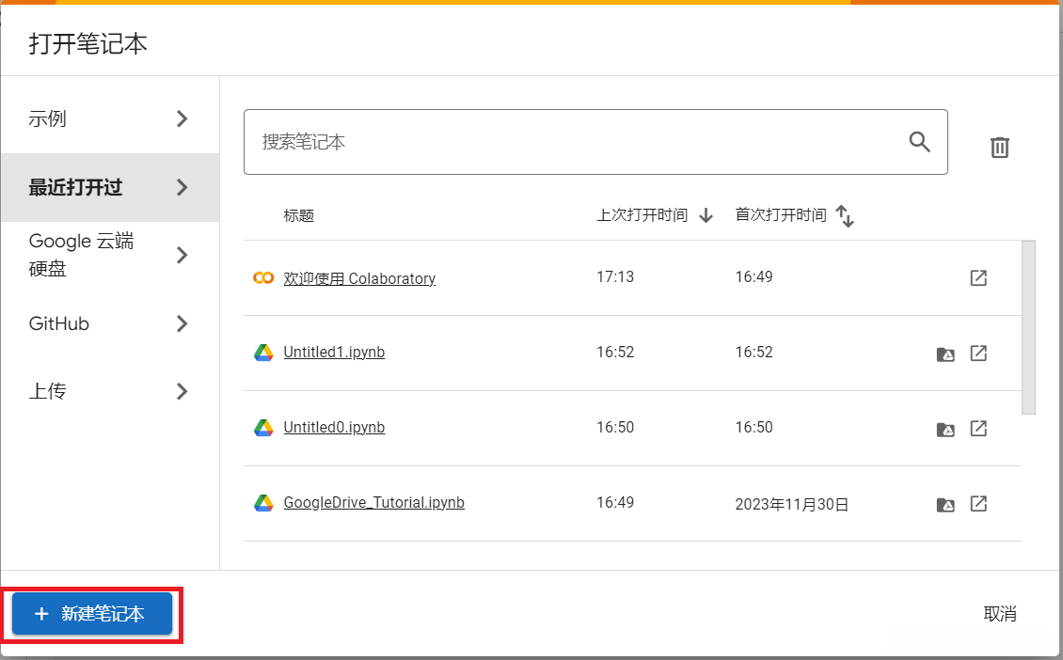The height and width of the screenshot is (660, 1063).
Task: Click the search magnifier icon
Action: [919, 142]
